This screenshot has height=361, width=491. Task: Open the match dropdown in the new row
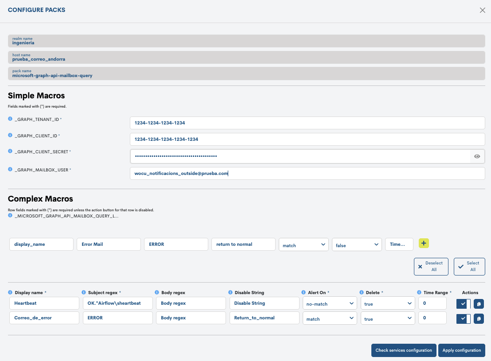click(x=304, y=244)
